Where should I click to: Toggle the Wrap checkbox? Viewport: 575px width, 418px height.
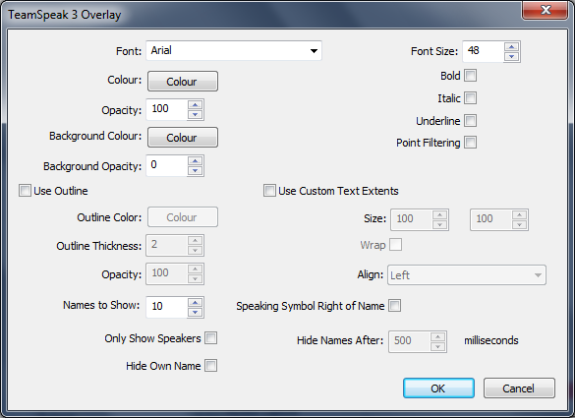396,245
